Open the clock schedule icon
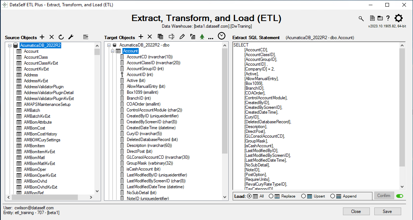413x220 pixels. pos(221,36)
